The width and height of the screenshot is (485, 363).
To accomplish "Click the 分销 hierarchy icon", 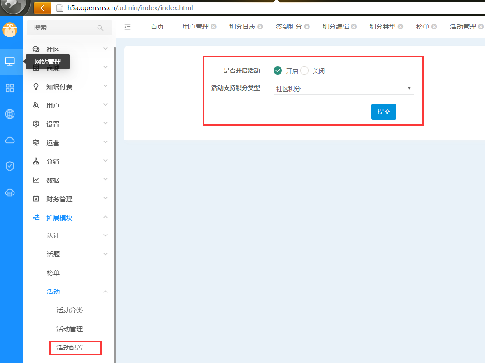I will pyautogui.click(x=36, y=161).
